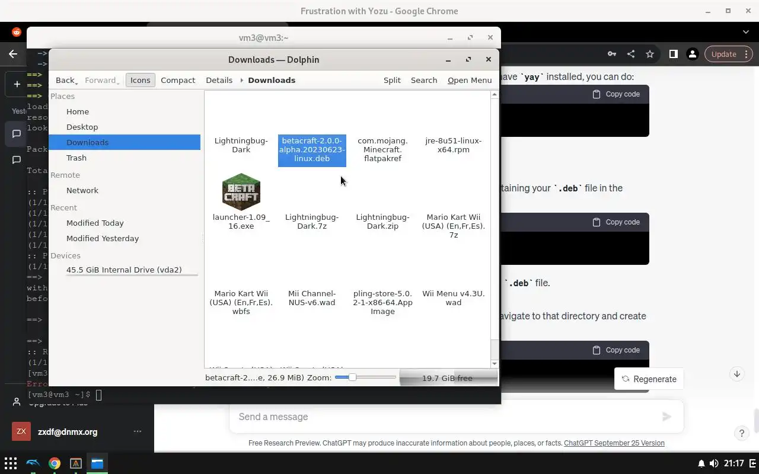Expand breadcrumb arrow before Downloads
Viewport: 759px width, 474px height.
point(242,80)
